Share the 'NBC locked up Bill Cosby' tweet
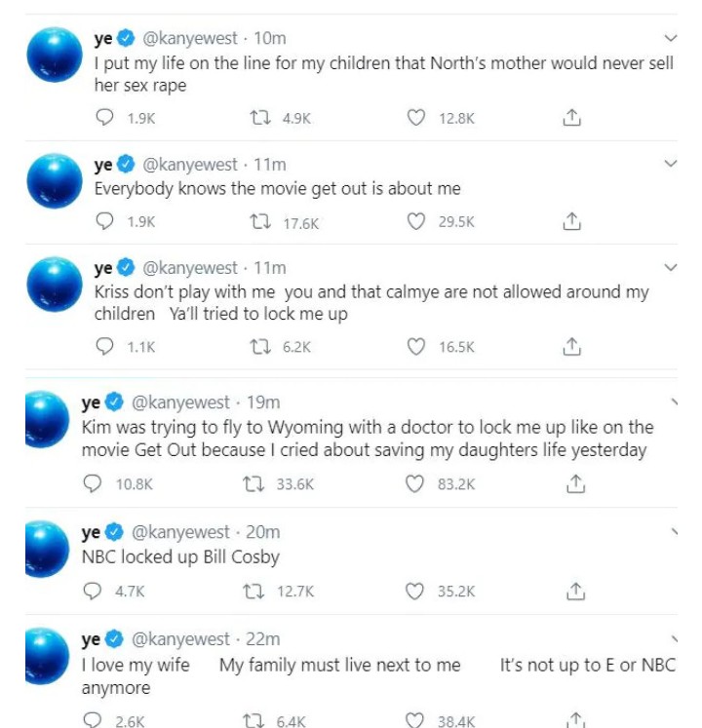 pos(575,591)
